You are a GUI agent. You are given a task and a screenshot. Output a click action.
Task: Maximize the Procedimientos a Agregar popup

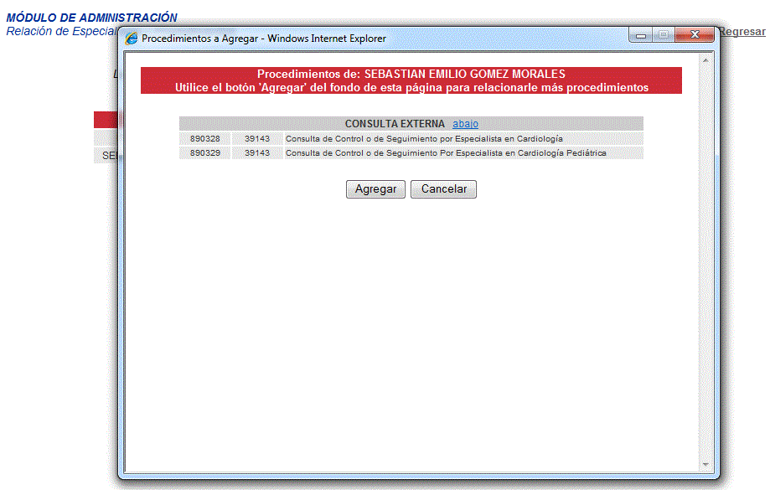coord(664,35)
